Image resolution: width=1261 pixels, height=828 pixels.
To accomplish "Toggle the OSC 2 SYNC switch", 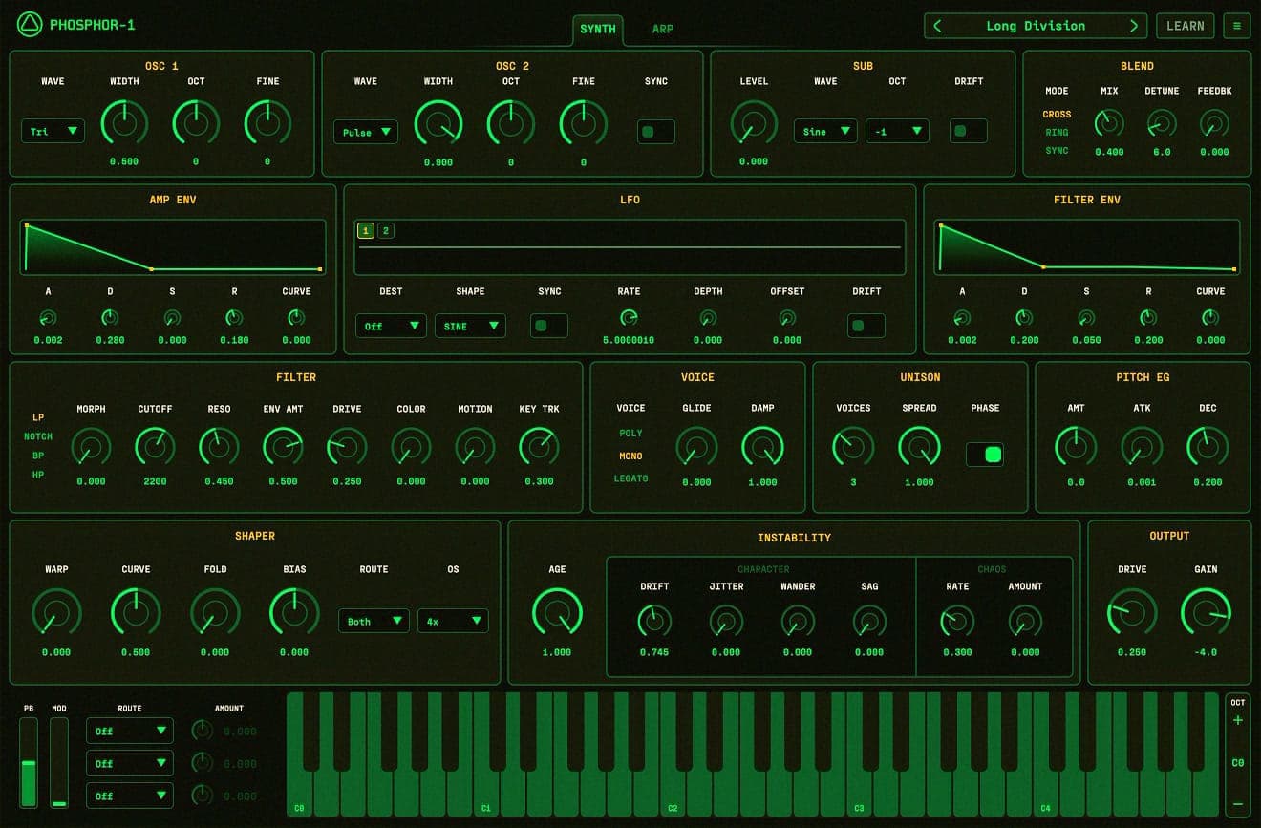I will [656, 131].
